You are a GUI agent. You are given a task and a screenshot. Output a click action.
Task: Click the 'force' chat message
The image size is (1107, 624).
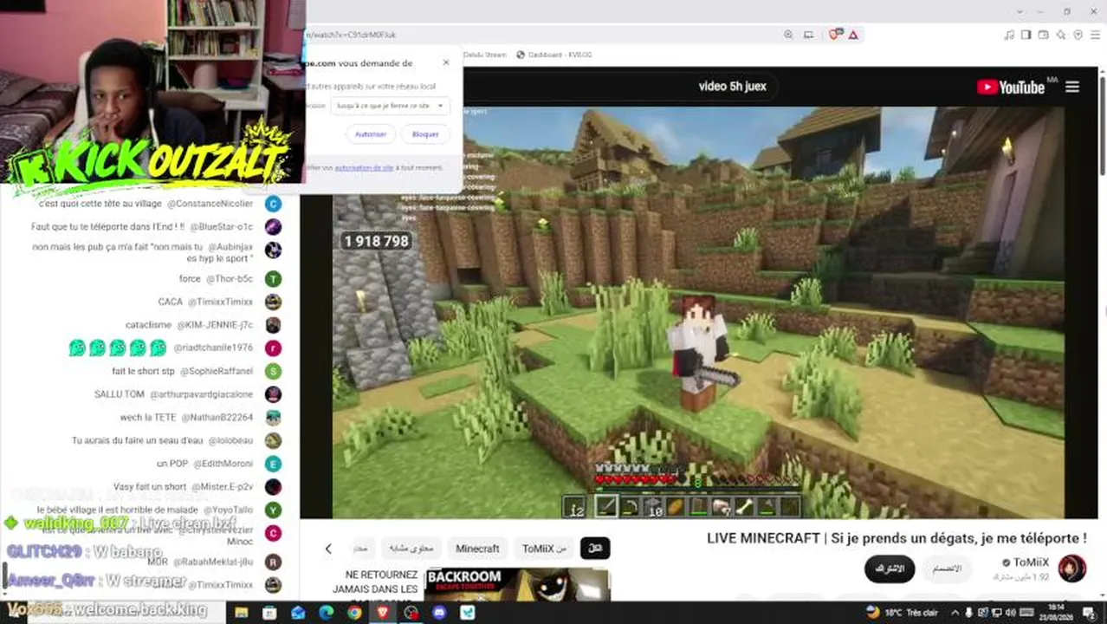[190, 279]
